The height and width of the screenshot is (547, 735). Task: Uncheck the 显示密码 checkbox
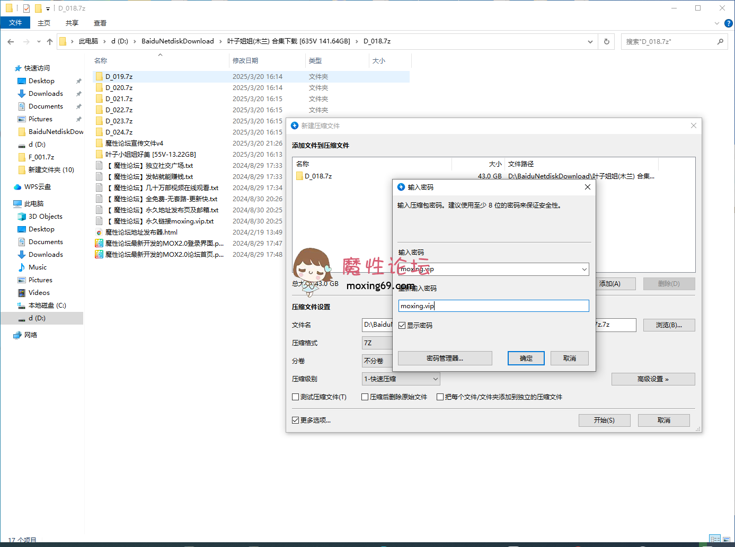click(402, 326)
